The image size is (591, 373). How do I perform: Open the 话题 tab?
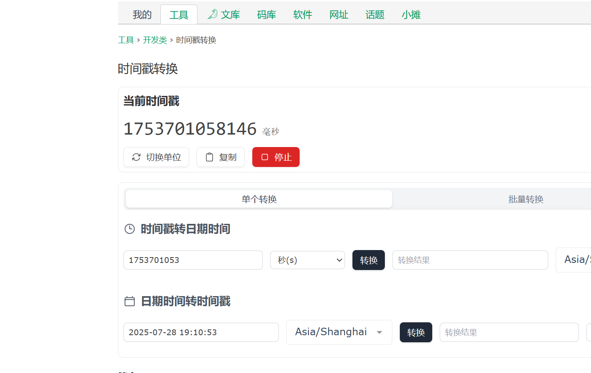click(375, 15)
